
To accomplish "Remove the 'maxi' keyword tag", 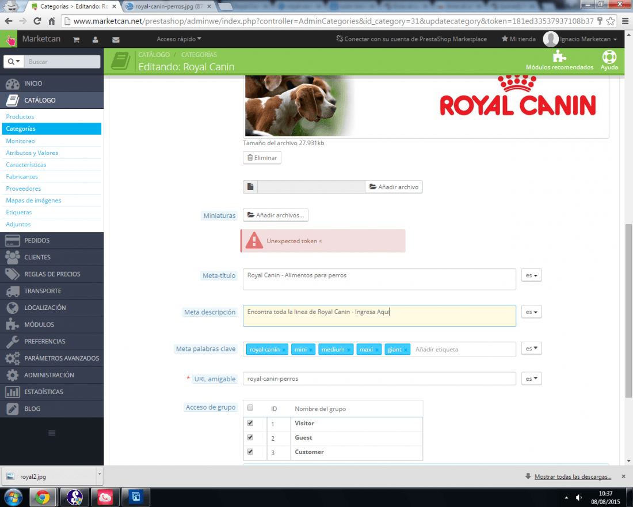I will tap(377, 350).
